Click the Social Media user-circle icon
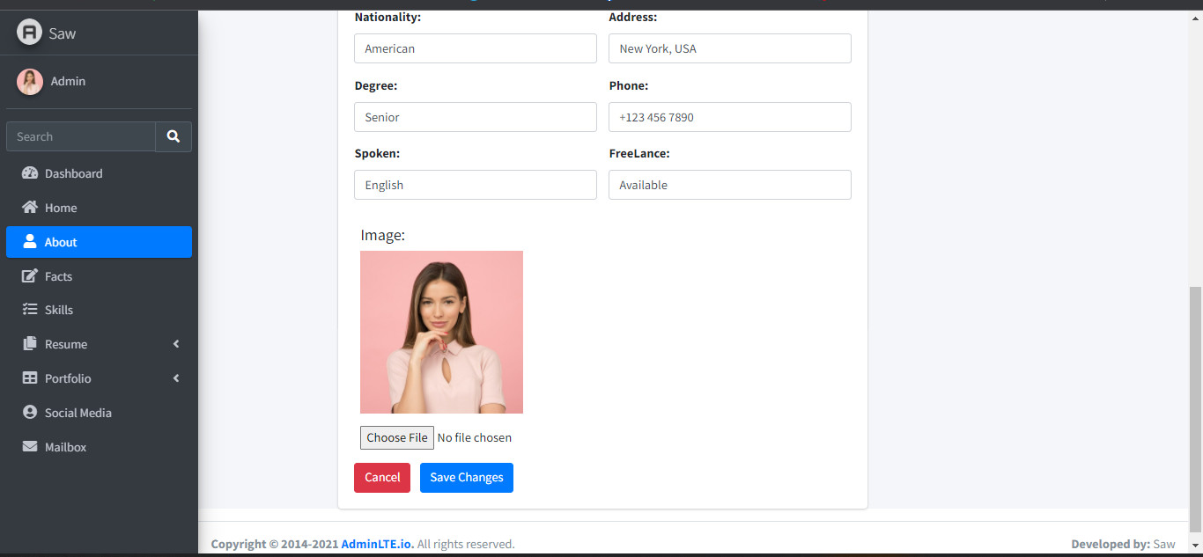The height and width of the screenshot is (557, 1203). (x=30, y=413)
